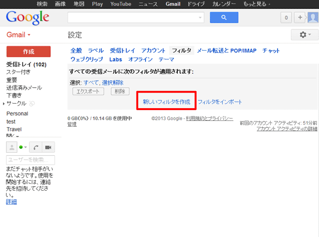Click the video camera icon in chat

(48, 147)
